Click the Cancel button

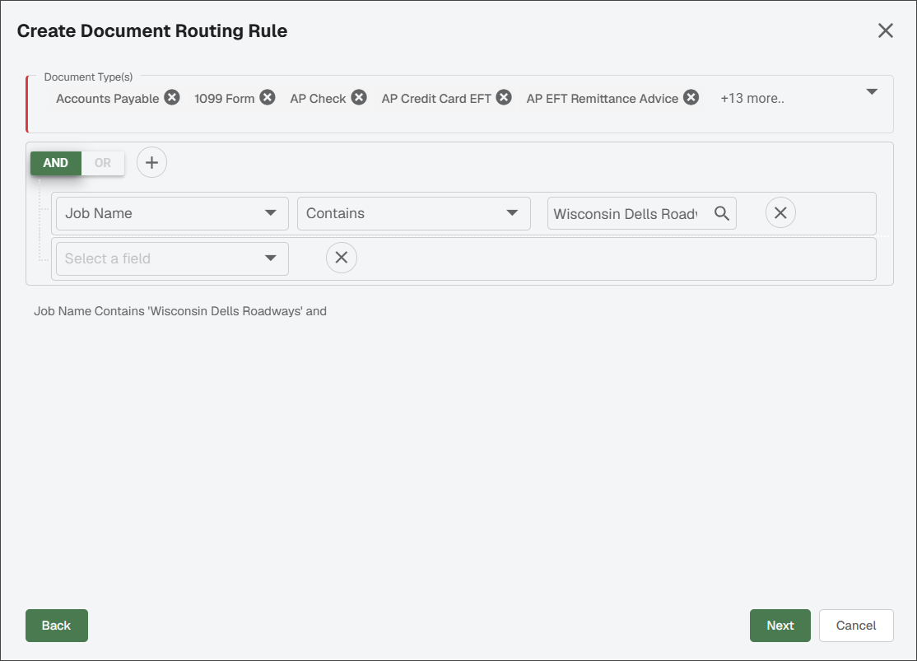pyautogui.click(x=856, y=626)
